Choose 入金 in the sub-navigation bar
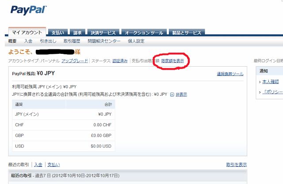The image size is (283, 184). (x=28, y=41)
